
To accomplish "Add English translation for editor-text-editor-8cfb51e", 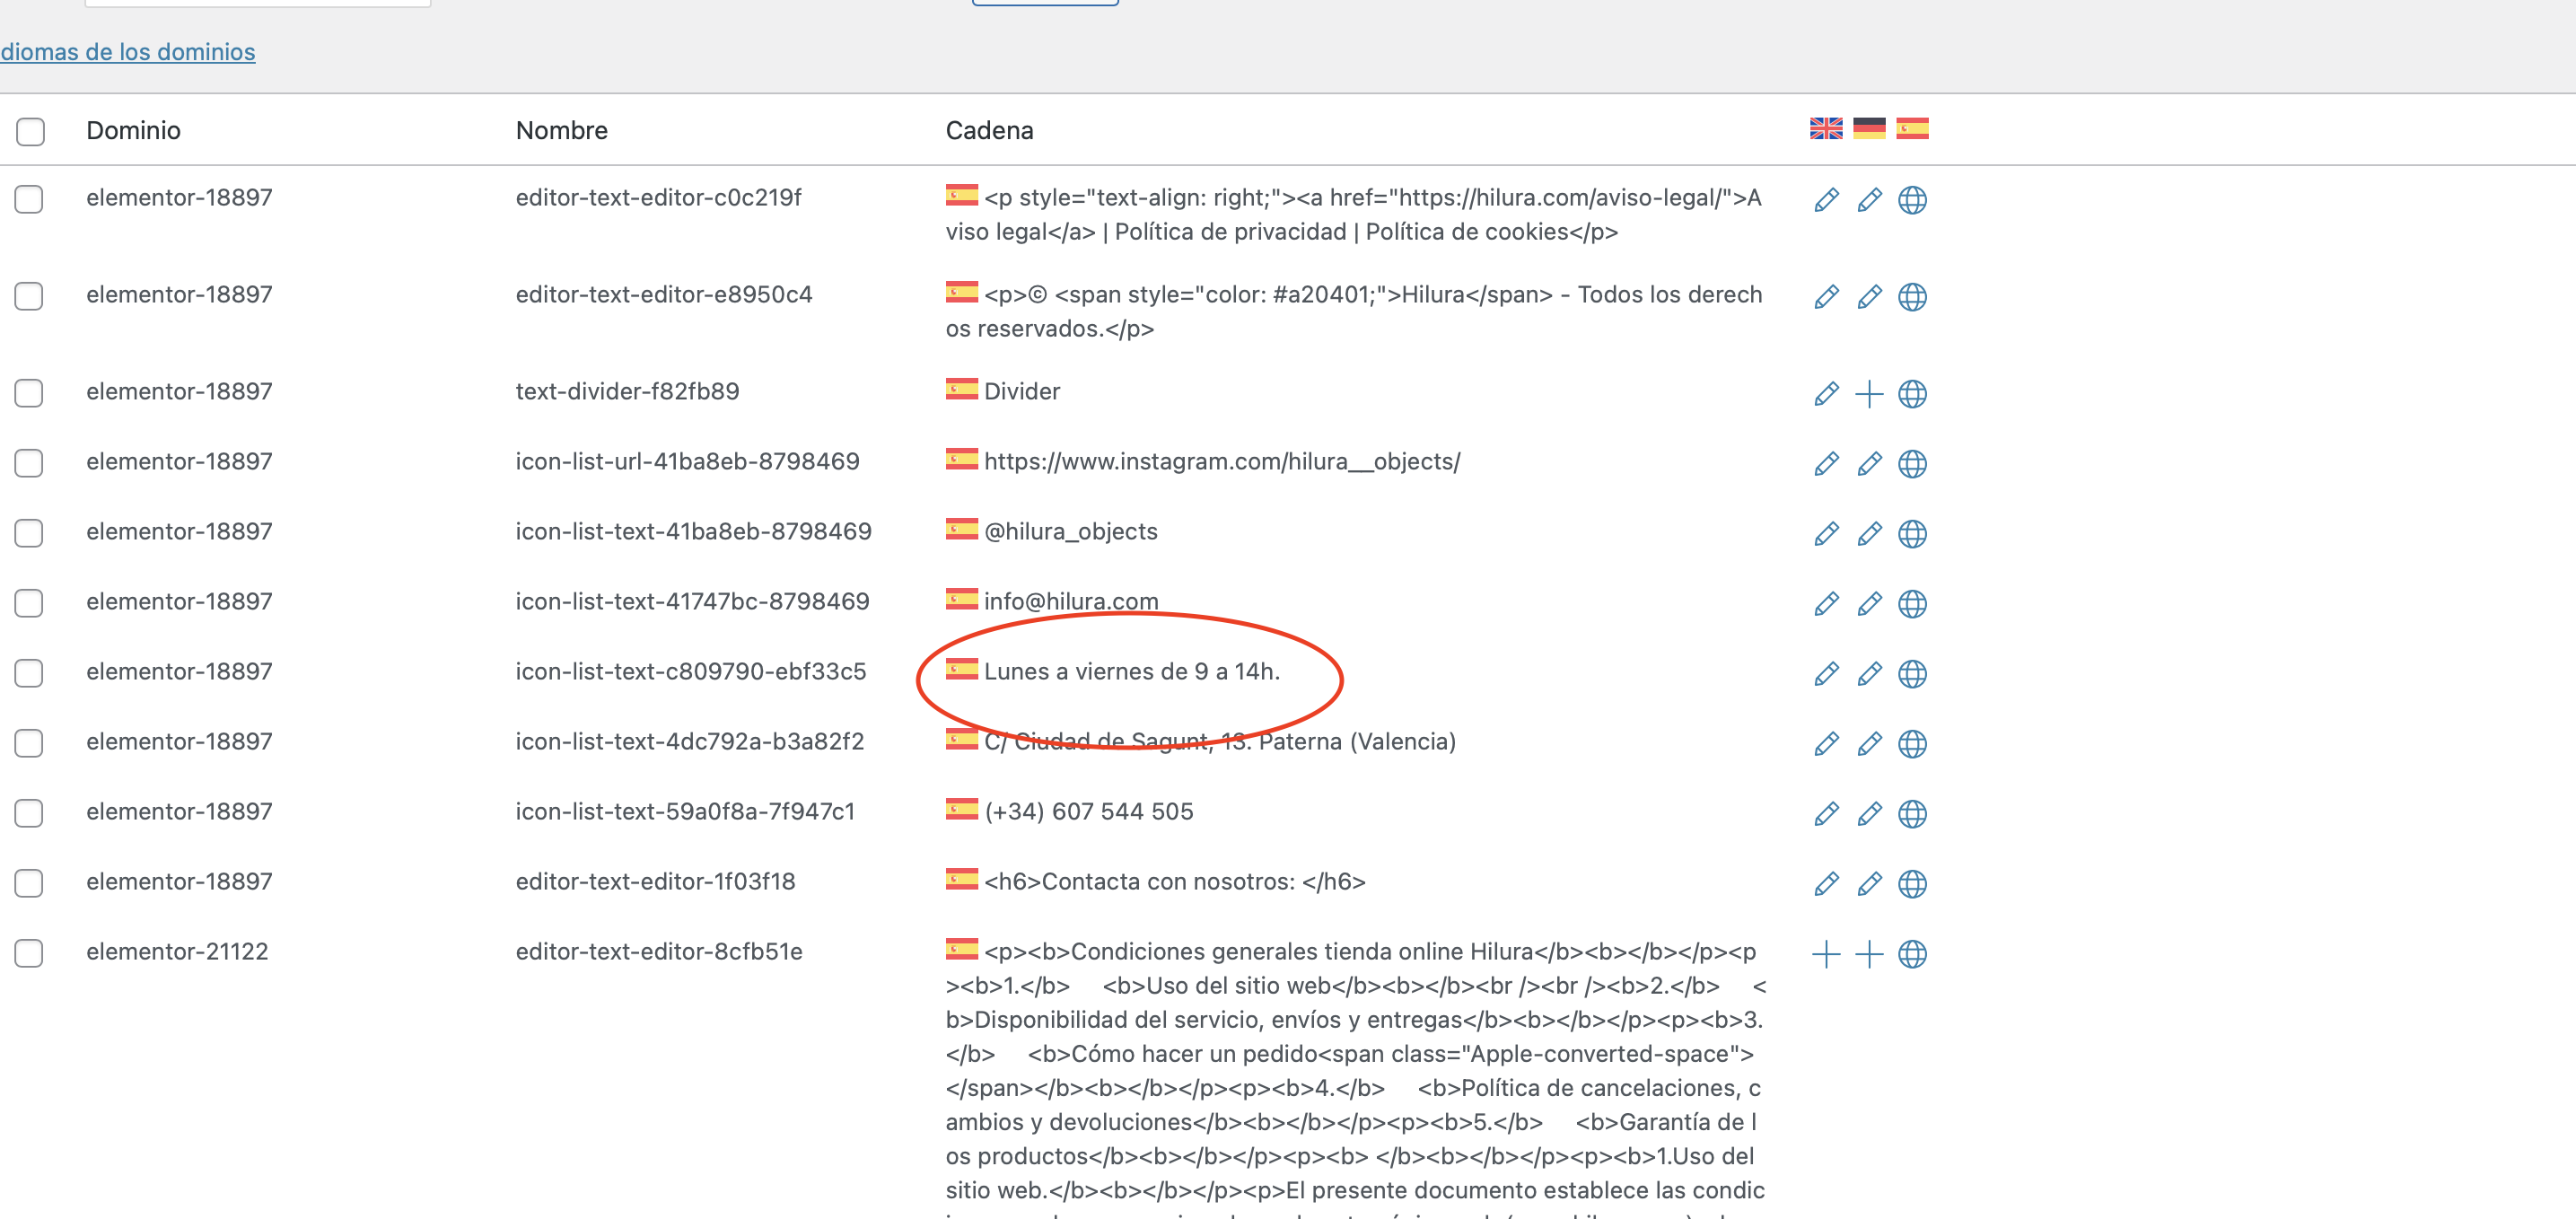I will (1825, 954).
